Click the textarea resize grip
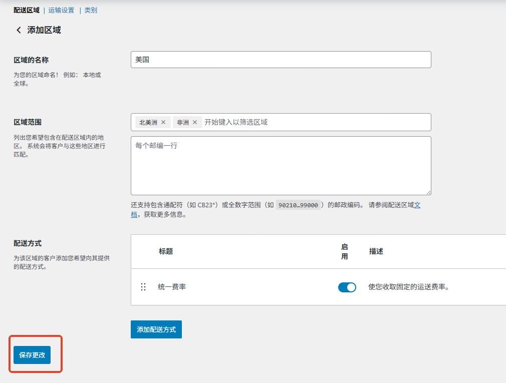 click(x=428, y=192)
